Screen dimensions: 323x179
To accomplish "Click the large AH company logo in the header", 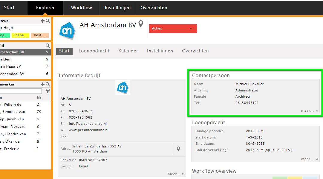I will [67, 31].
